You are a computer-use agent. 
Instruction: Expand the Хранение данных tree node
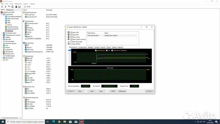(2, 43)
